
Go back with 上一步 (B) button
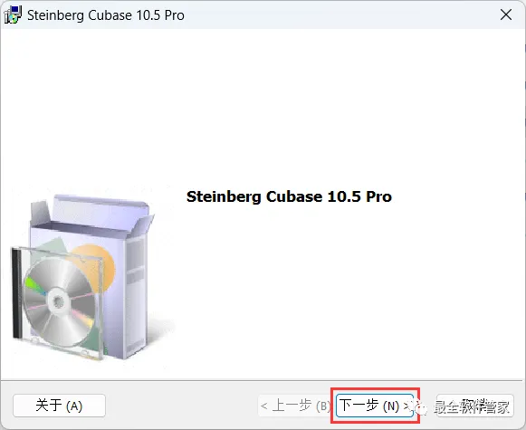295,406
